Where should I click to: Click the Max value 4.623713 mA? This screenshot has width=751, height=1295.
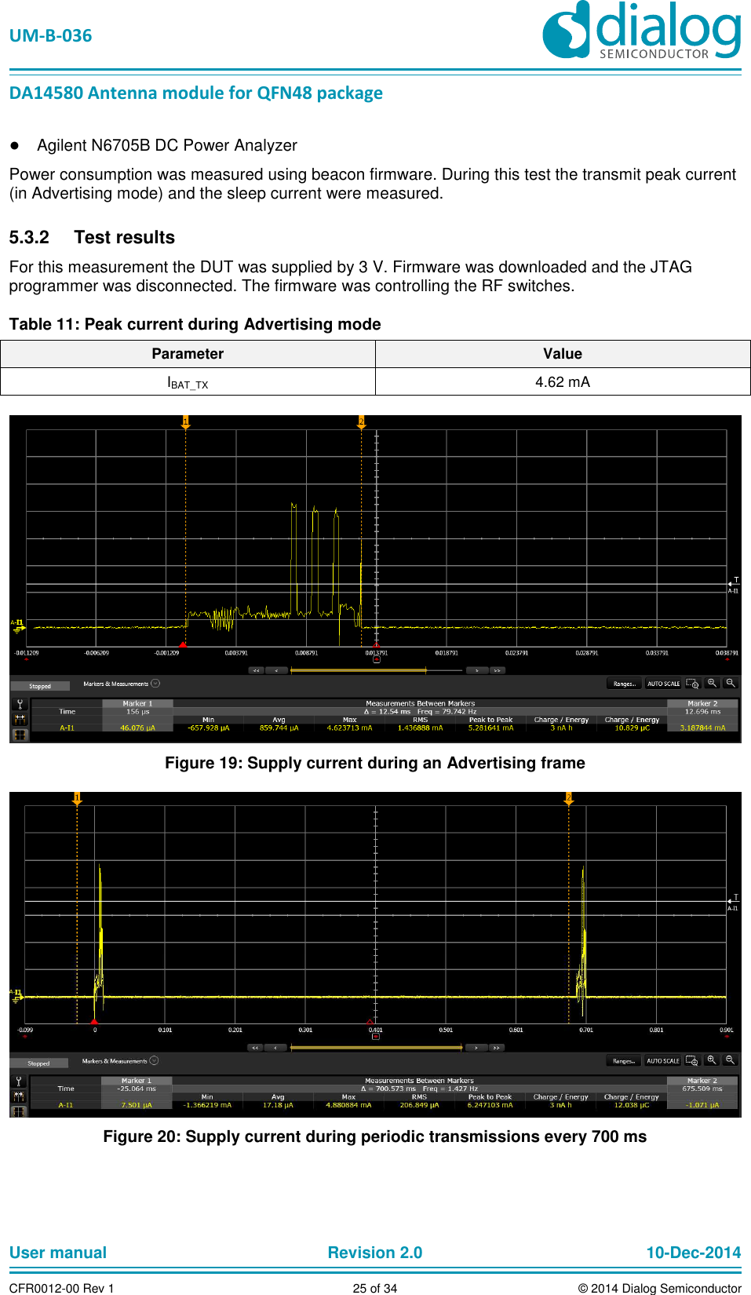click(x=350, y=728)
